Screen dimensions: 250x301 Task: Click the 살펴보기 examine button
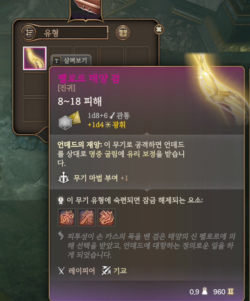[71, 61]
